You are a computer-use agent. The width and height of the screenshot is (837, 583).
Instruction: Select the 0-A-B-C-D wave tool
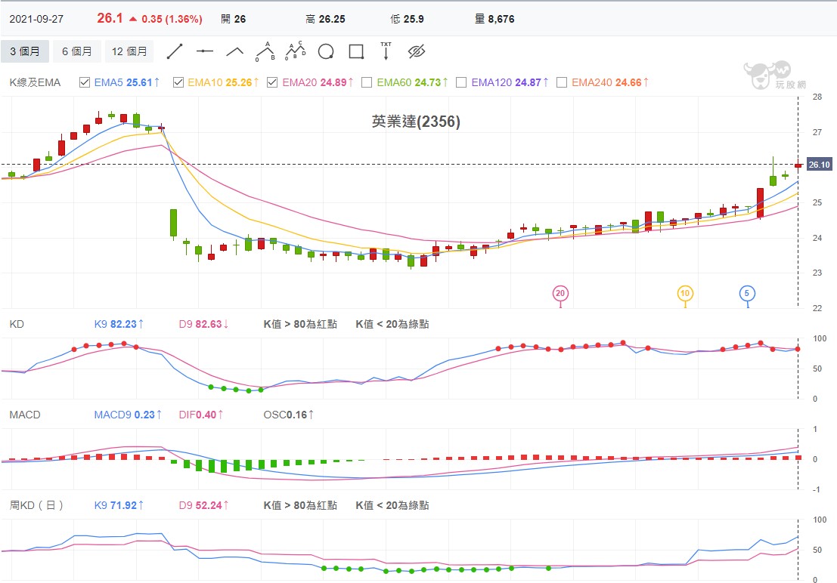[296, 52]
